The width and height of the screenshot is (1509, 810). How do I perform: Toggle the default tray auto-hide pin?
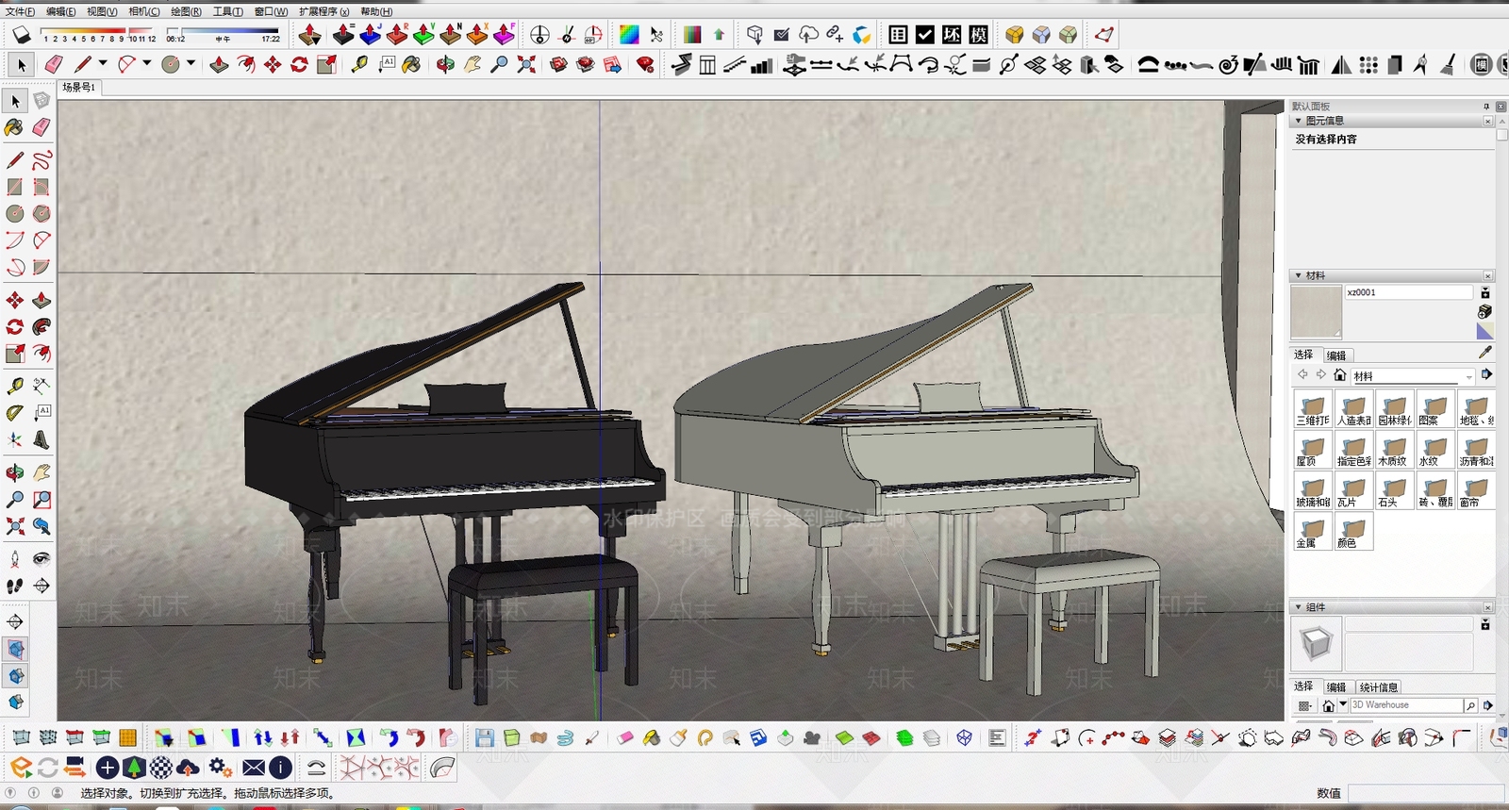1486,107
